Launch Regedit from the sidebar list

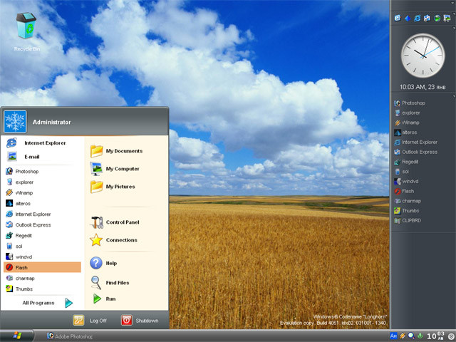(x=406, y=162)
